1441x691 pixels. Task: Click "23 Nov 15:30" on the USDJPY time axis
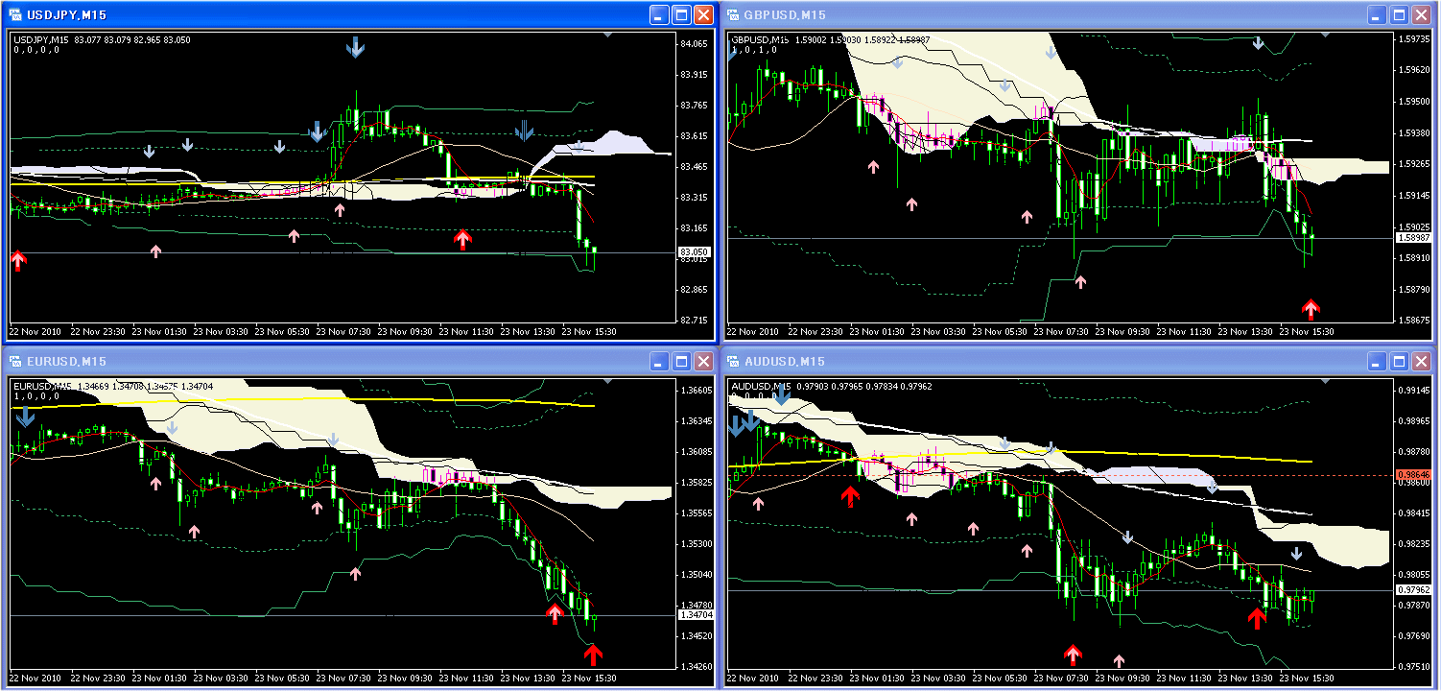pos(589,332)
